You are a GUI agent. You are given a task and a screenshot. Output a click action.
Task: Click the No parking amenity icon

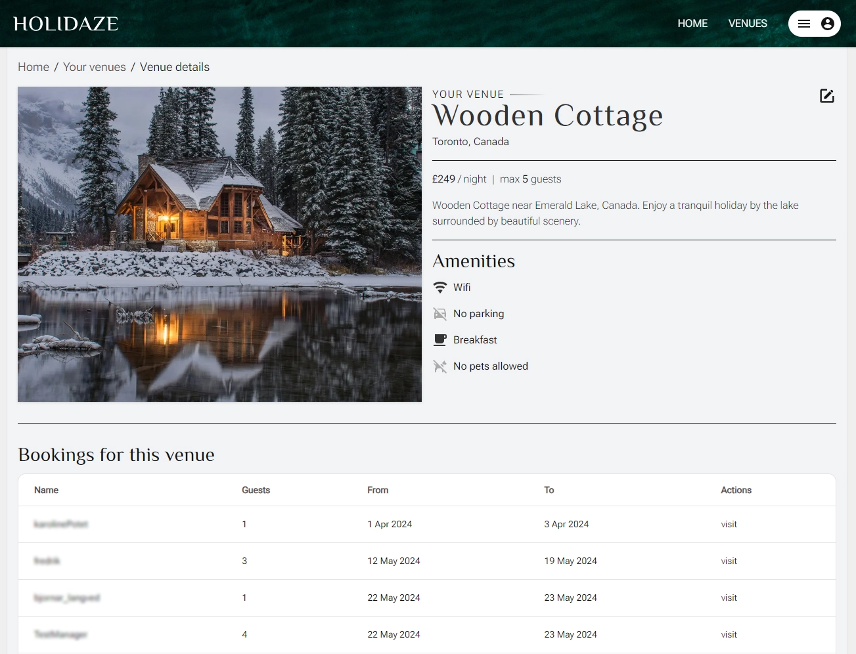[x=439, y=313]
